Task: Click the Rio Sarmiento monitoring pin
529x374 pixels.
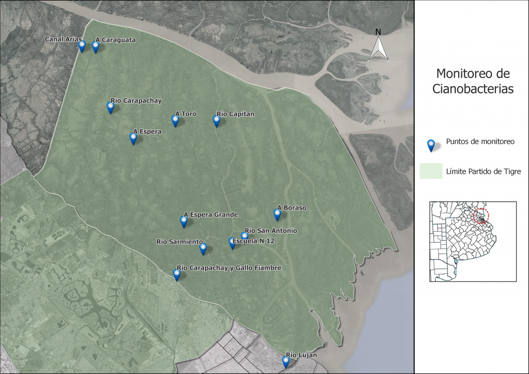Action: click(x=203, y=249)
